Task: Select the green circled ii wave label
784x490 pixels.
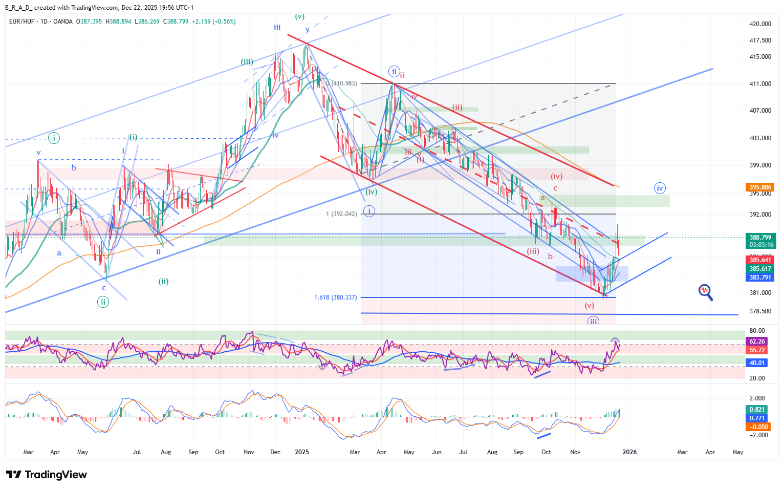Action: 103,302
